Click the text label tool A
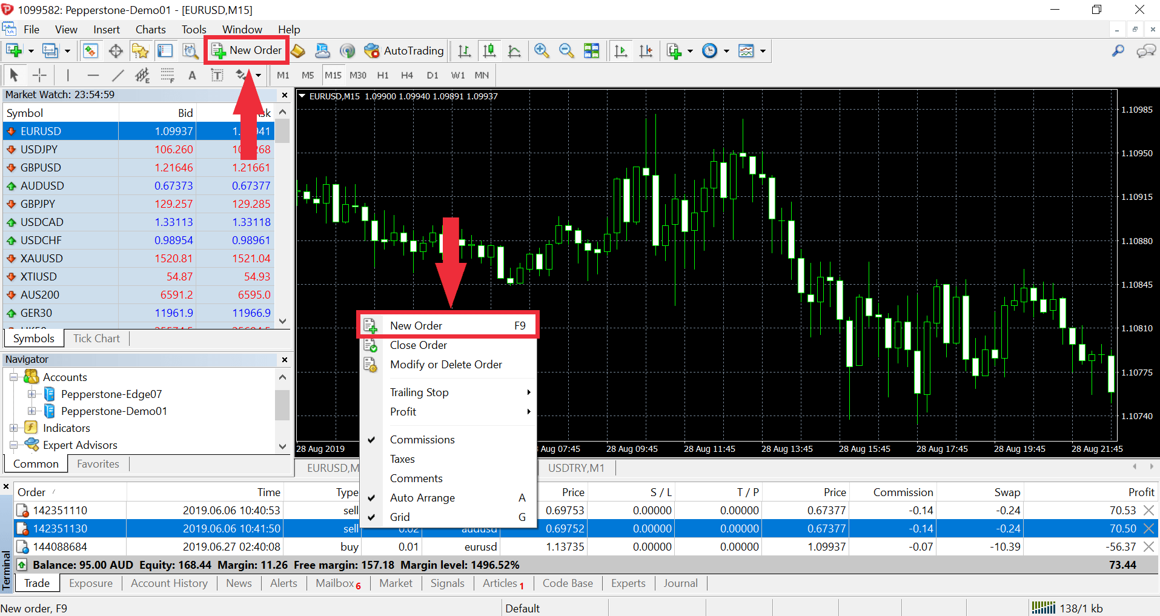Image resolution: width=1160 pixels, height=616 pixels. point(192,75)
